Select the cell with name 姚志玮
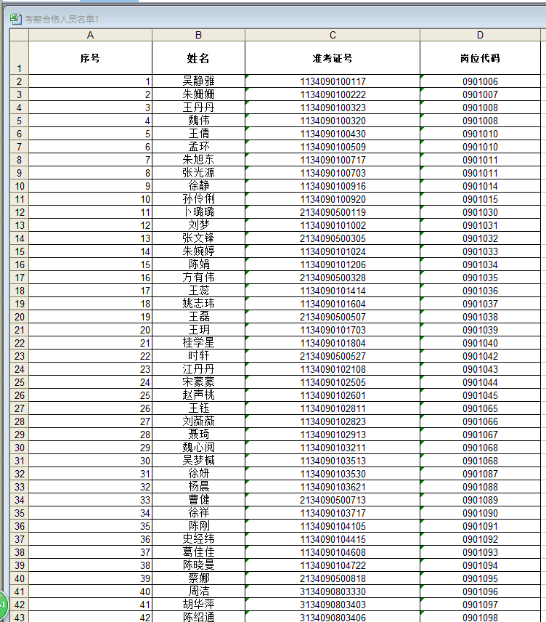The height and width of the screenshot is (622, 546). click(x=199, y=304)
